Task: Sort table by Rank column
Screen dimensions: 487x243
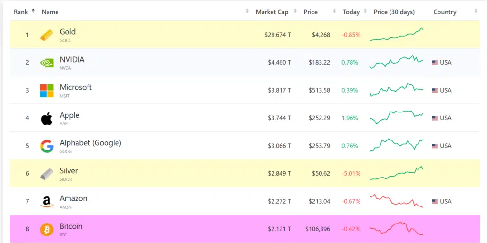Action: [21, 12]
